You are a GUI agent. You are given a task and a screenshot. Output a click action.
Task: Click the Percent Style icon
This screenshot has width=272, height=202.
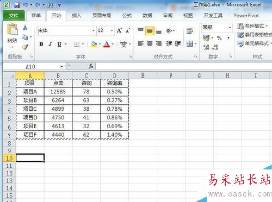pyautogui.click(x=219, y=38)
